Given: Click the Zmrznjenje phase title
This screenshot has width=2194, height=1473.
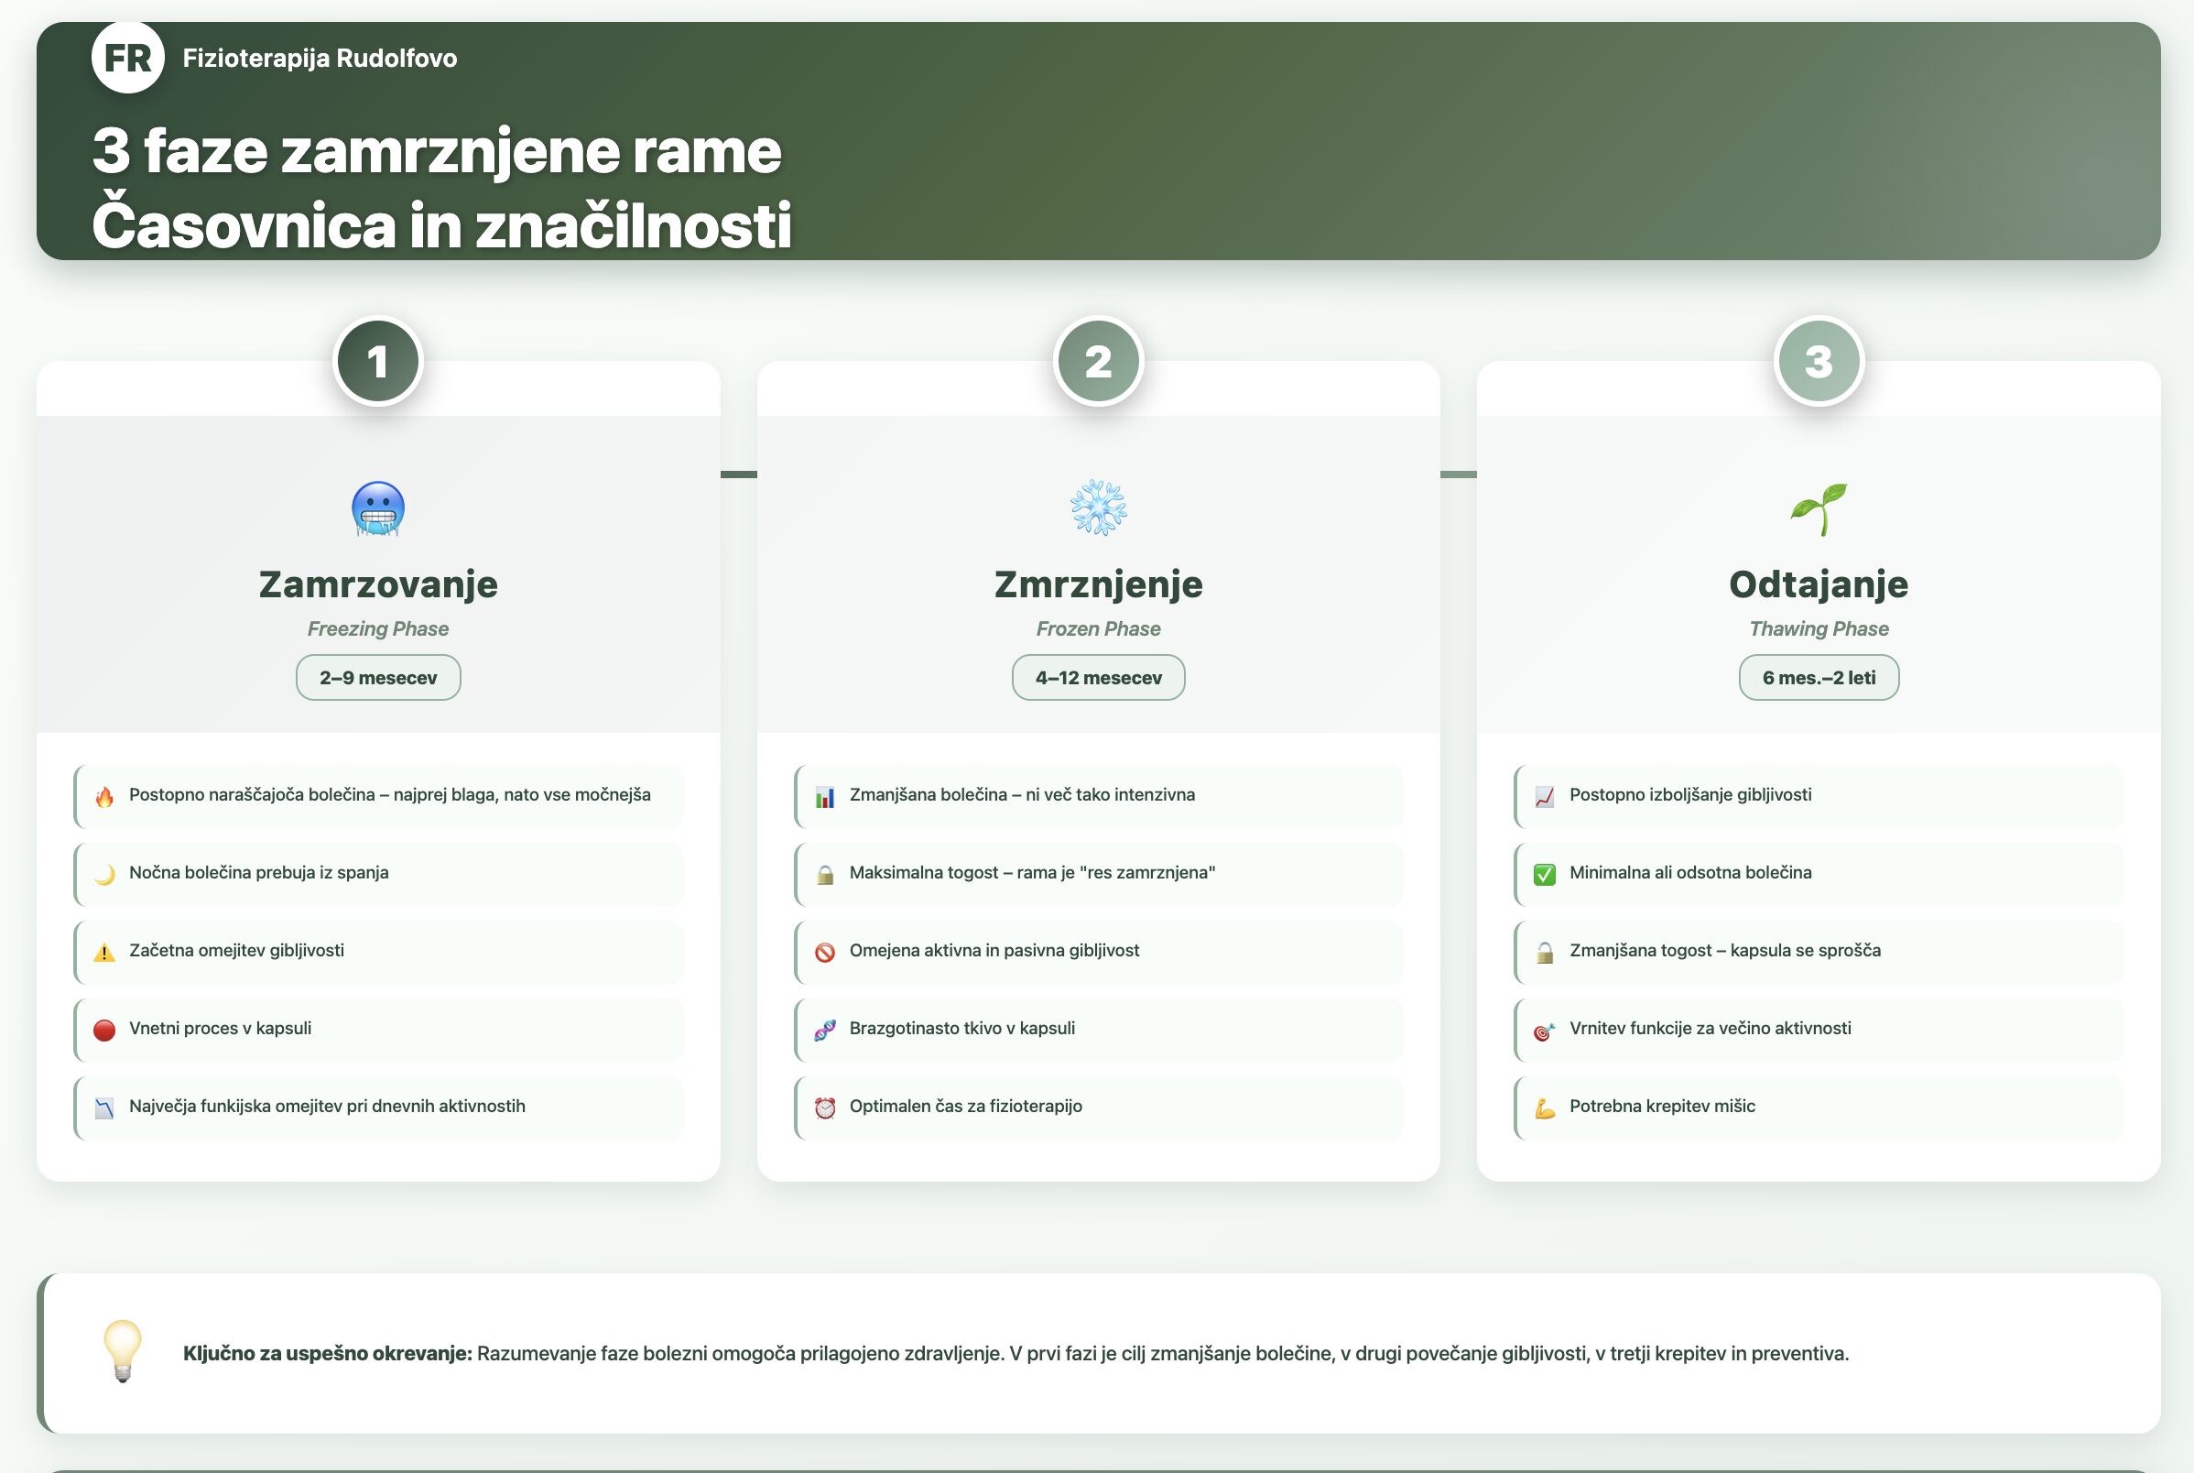Looking at the screenshot, I should (1099, 584).
